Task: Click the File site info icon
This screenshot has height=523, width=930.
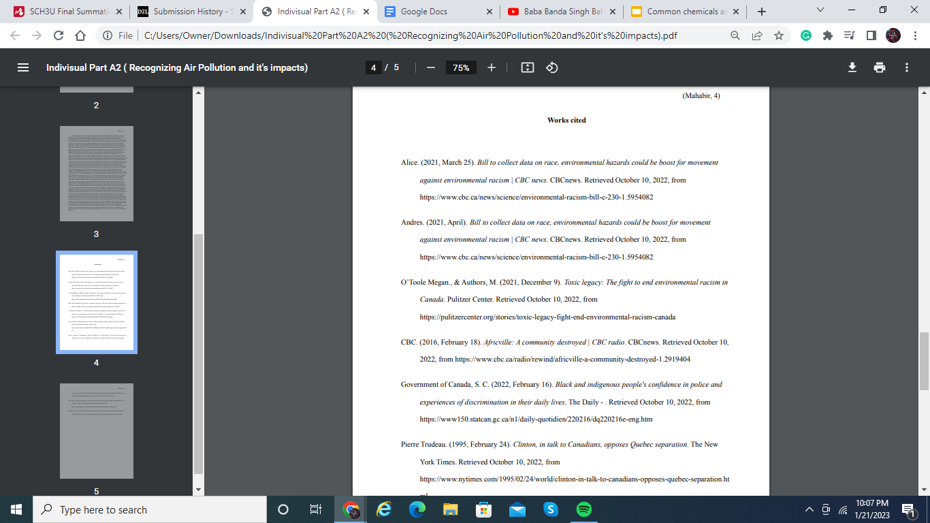Action: tap(118, 35)
